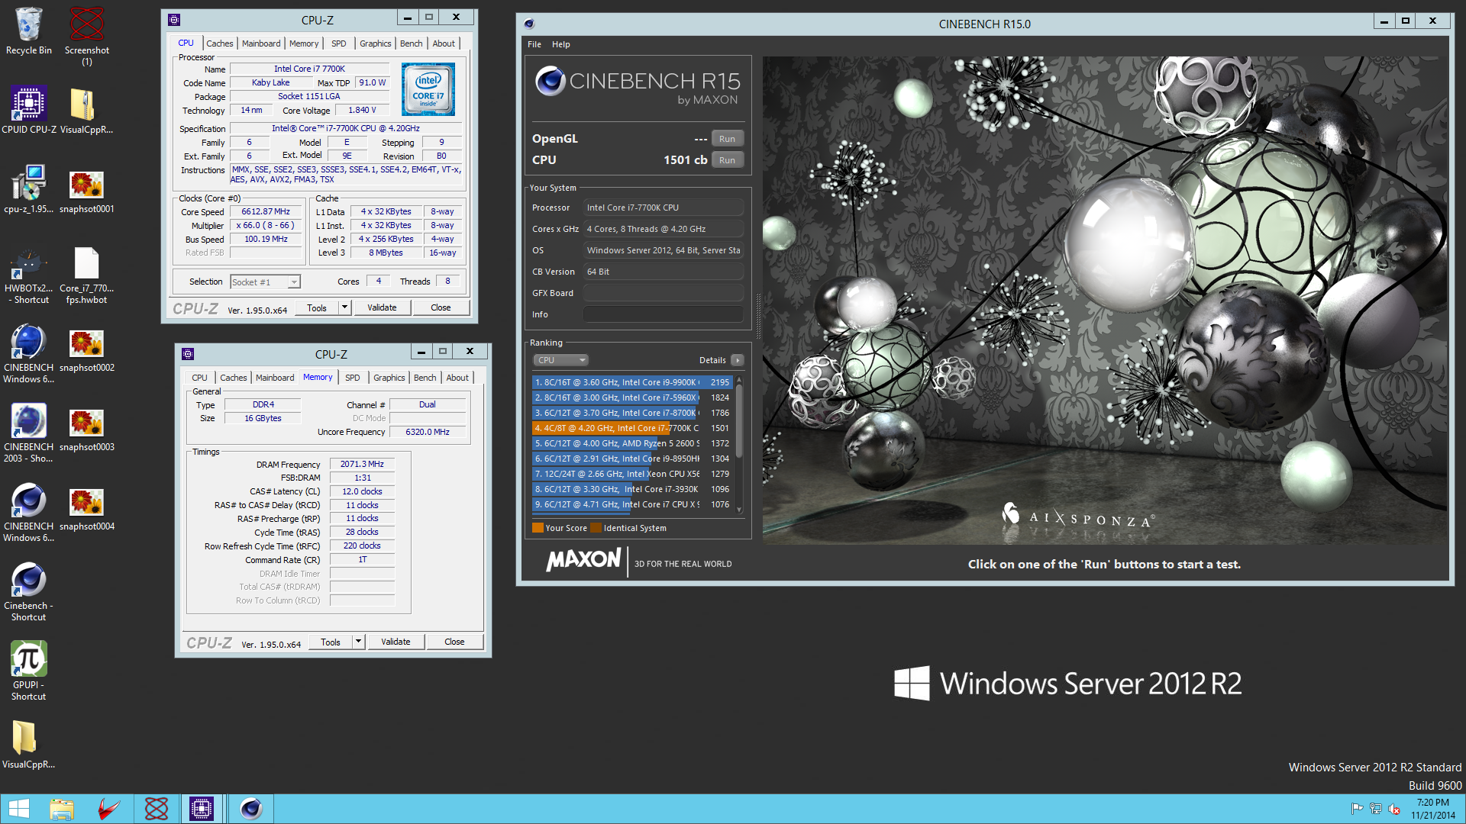Run the CPU test in Cinebench
This screenshot has width=1466, height=824.
point(727,160)
